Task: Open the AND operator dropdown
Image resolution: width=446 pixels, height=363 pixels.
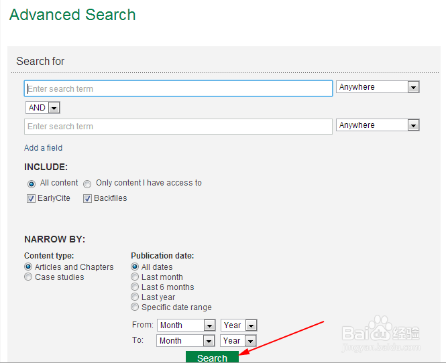Action: click(43, 108)
